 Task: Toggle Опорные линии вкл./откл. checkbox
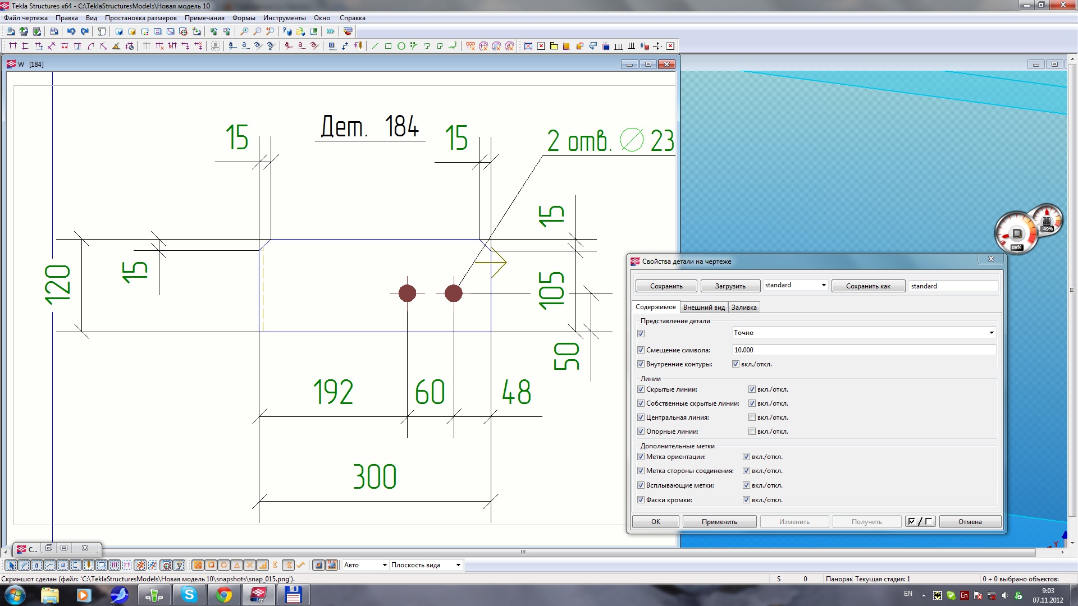(x=752, y=431)
